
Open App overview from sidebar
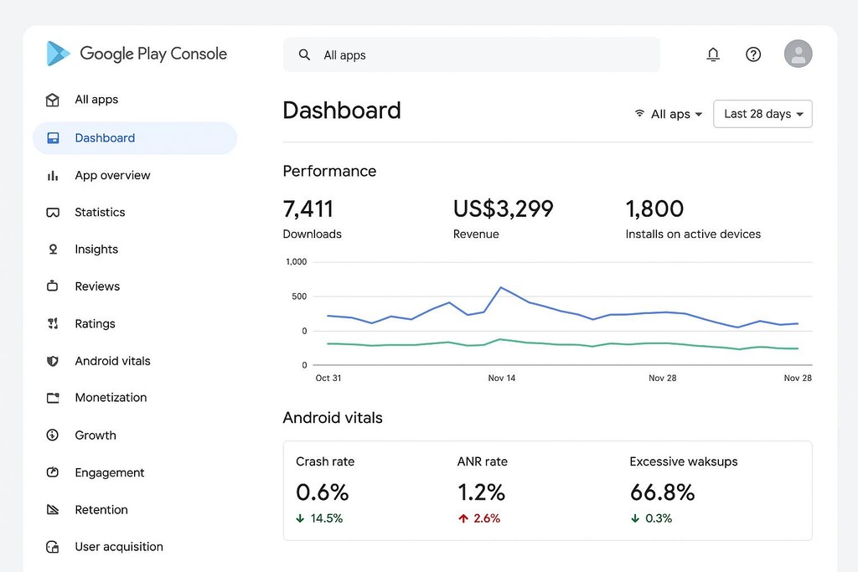pyautogui.click(x=112, y=176)
